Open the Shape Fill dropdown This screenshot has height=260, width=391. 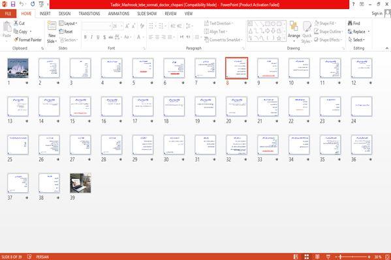[x=325, y=23]
